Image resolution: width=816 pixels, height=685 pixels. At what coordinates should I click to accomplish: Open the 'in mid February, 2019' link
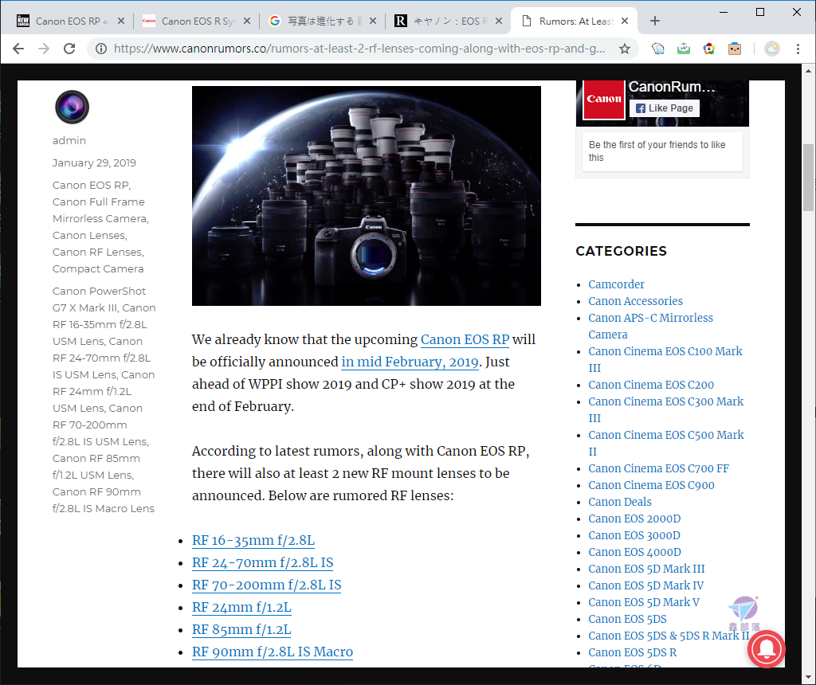point(410,362)
